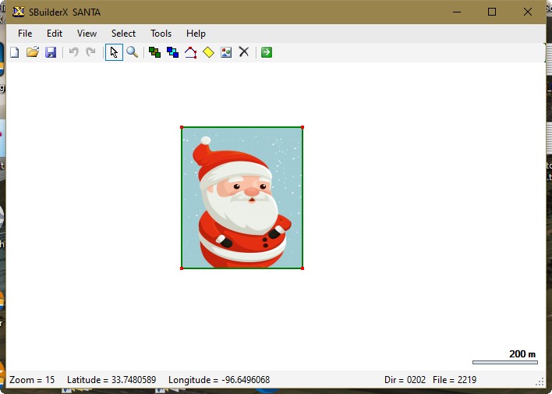
Task: Click the green arrow compile icon
Action: pyautogui.click(x=267, y=52)
